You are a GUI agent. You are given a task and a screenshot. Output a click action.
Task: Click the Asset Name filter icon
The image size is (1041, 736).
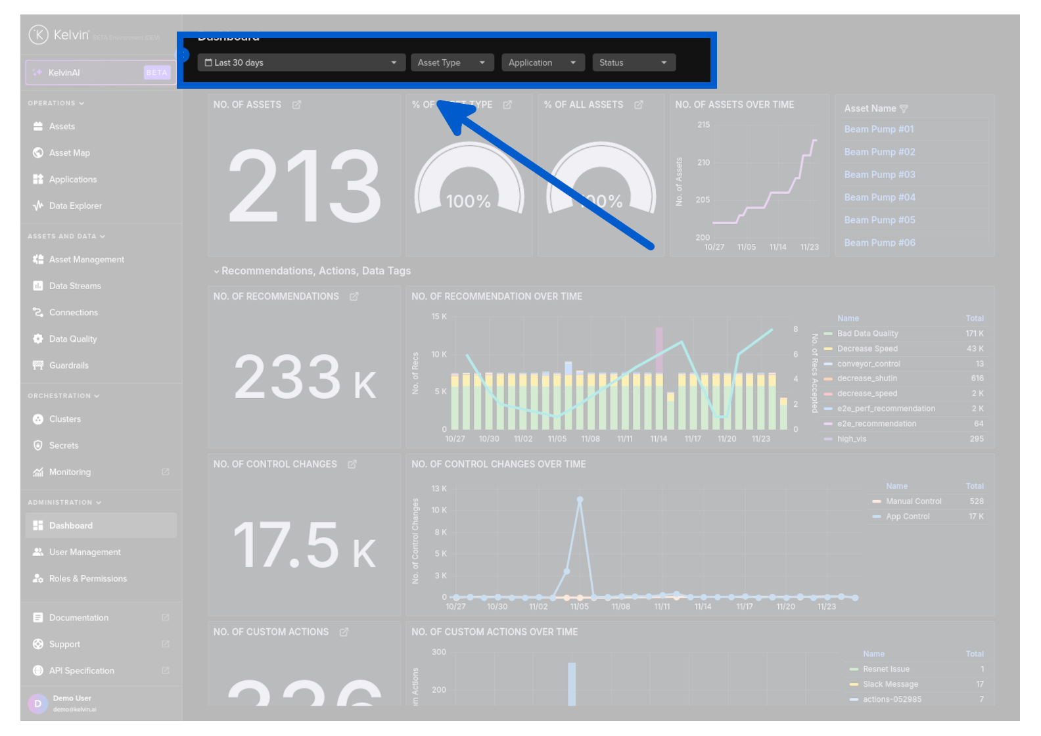pyautogui.click(x=904, y=109)
